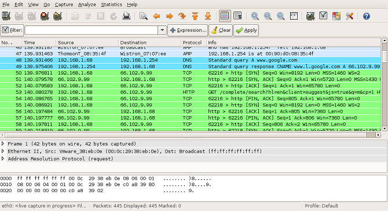Click the packet list vertical scrollbar thumb

[385, 57]
